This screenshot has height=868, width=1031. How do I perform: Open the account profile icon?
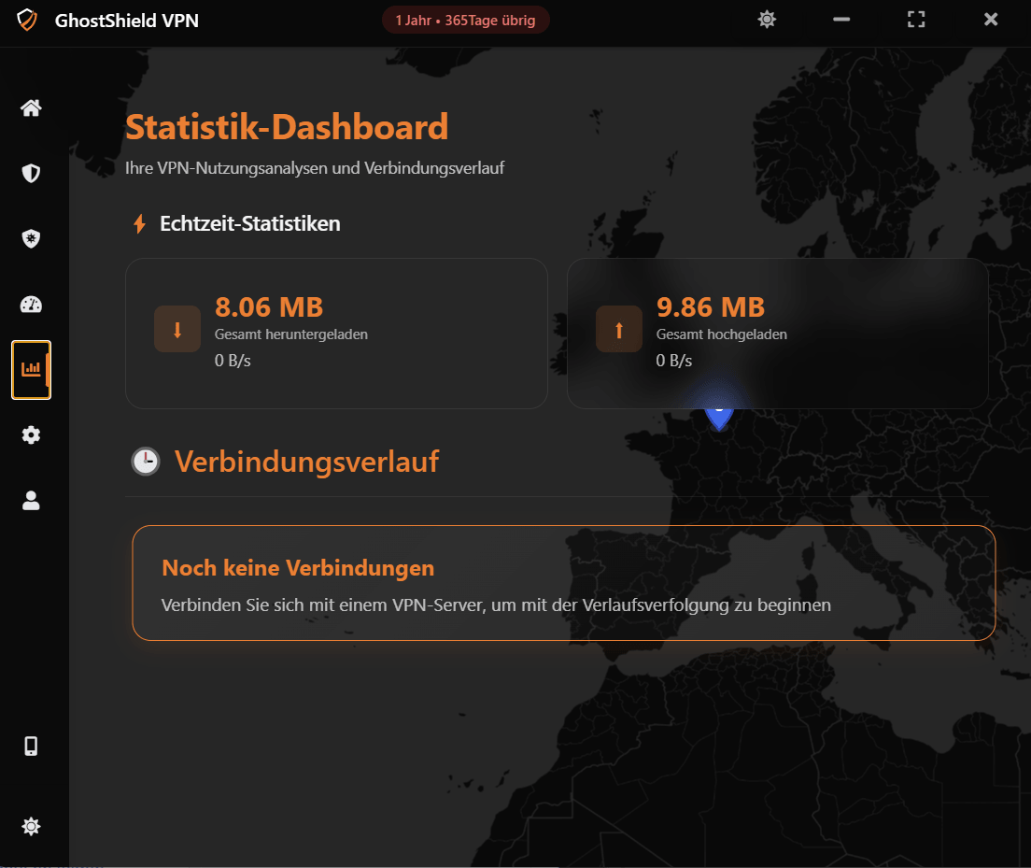coord(31,501)
